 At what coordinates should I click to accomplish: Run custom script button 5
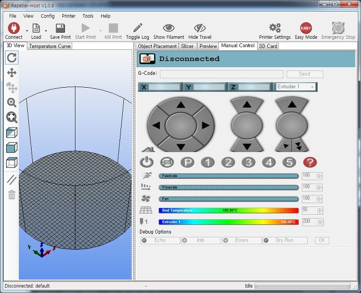pos(289,163)
